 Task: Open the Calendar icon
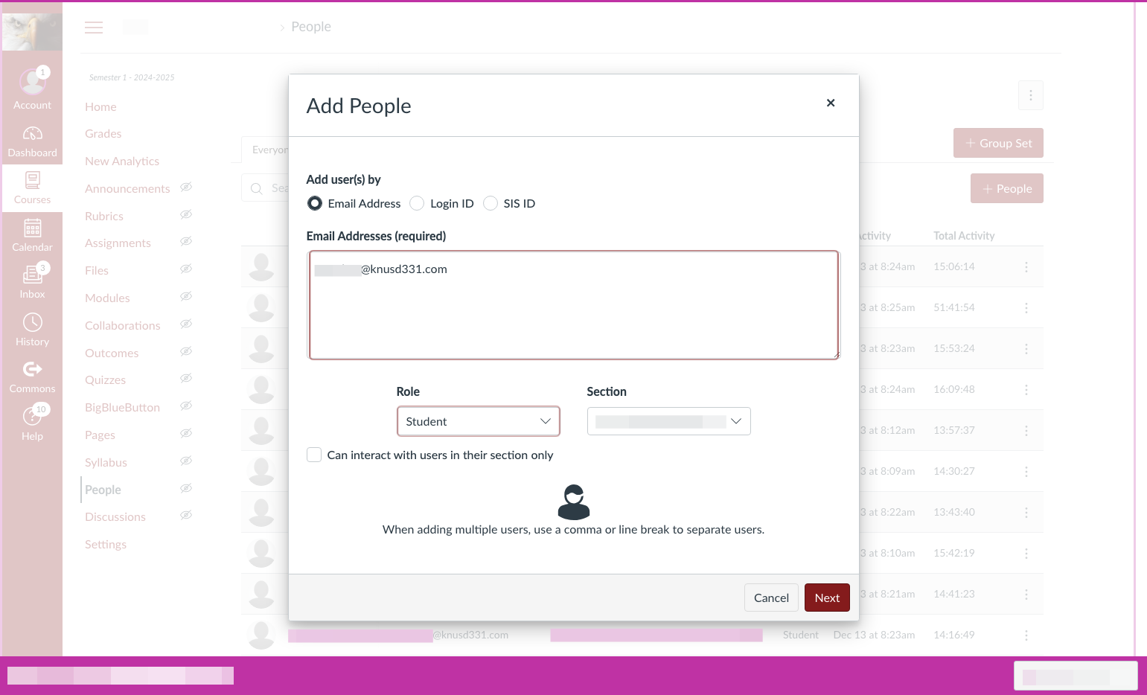pos(32,228)
